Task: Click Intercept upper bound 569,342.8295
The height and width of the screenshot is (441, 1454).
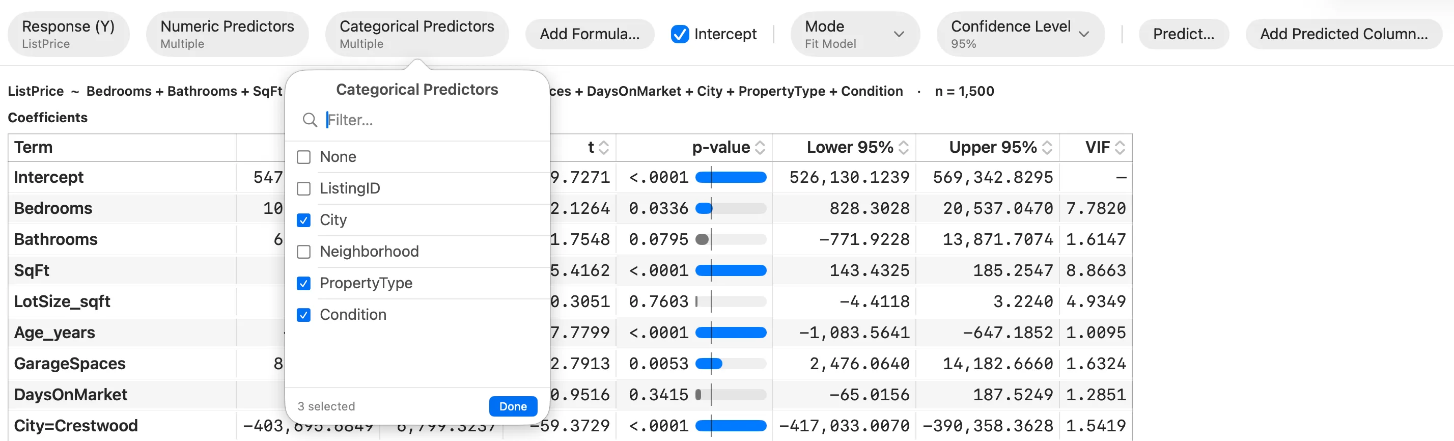Action: pos(993,177)
